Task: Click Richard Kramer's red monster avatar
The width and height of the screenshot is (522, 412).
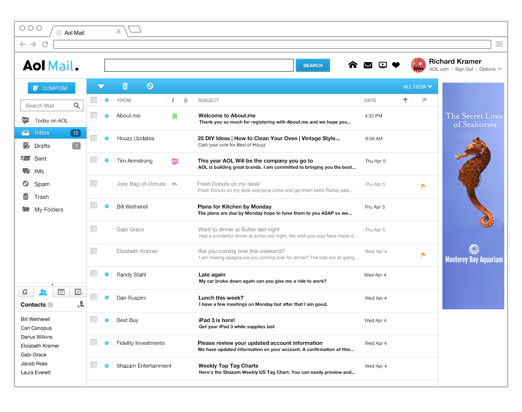Action: point(418,65)
